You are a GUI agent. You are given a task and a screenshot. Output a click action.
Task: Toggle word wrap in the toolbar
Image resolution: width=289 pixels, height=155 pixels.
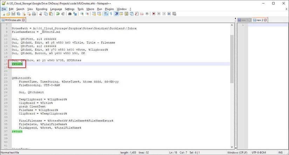tap(106, 14)
